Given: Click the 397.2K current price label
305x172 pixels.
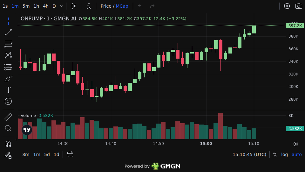Looking at the screenshot, I should [295, 25].
